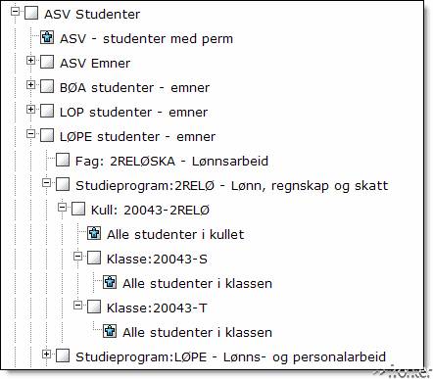Expand LOP studenter - emner branch
433x379 pixels.
30,110
